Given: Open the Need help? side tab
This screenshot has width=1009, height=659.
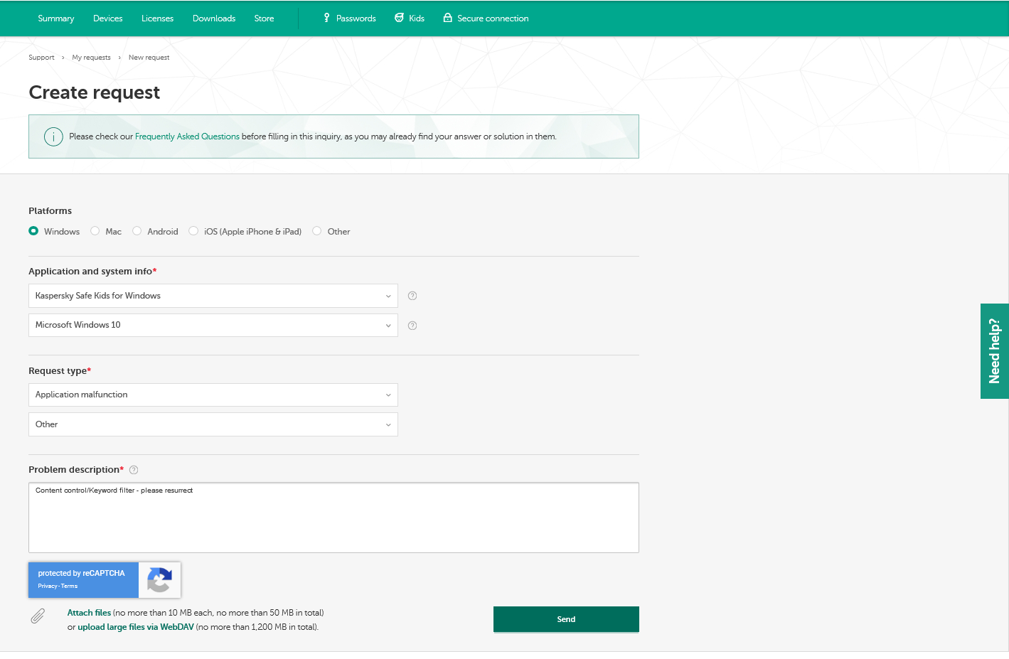Looking at the screenshot, I should (x=995, y=351).
